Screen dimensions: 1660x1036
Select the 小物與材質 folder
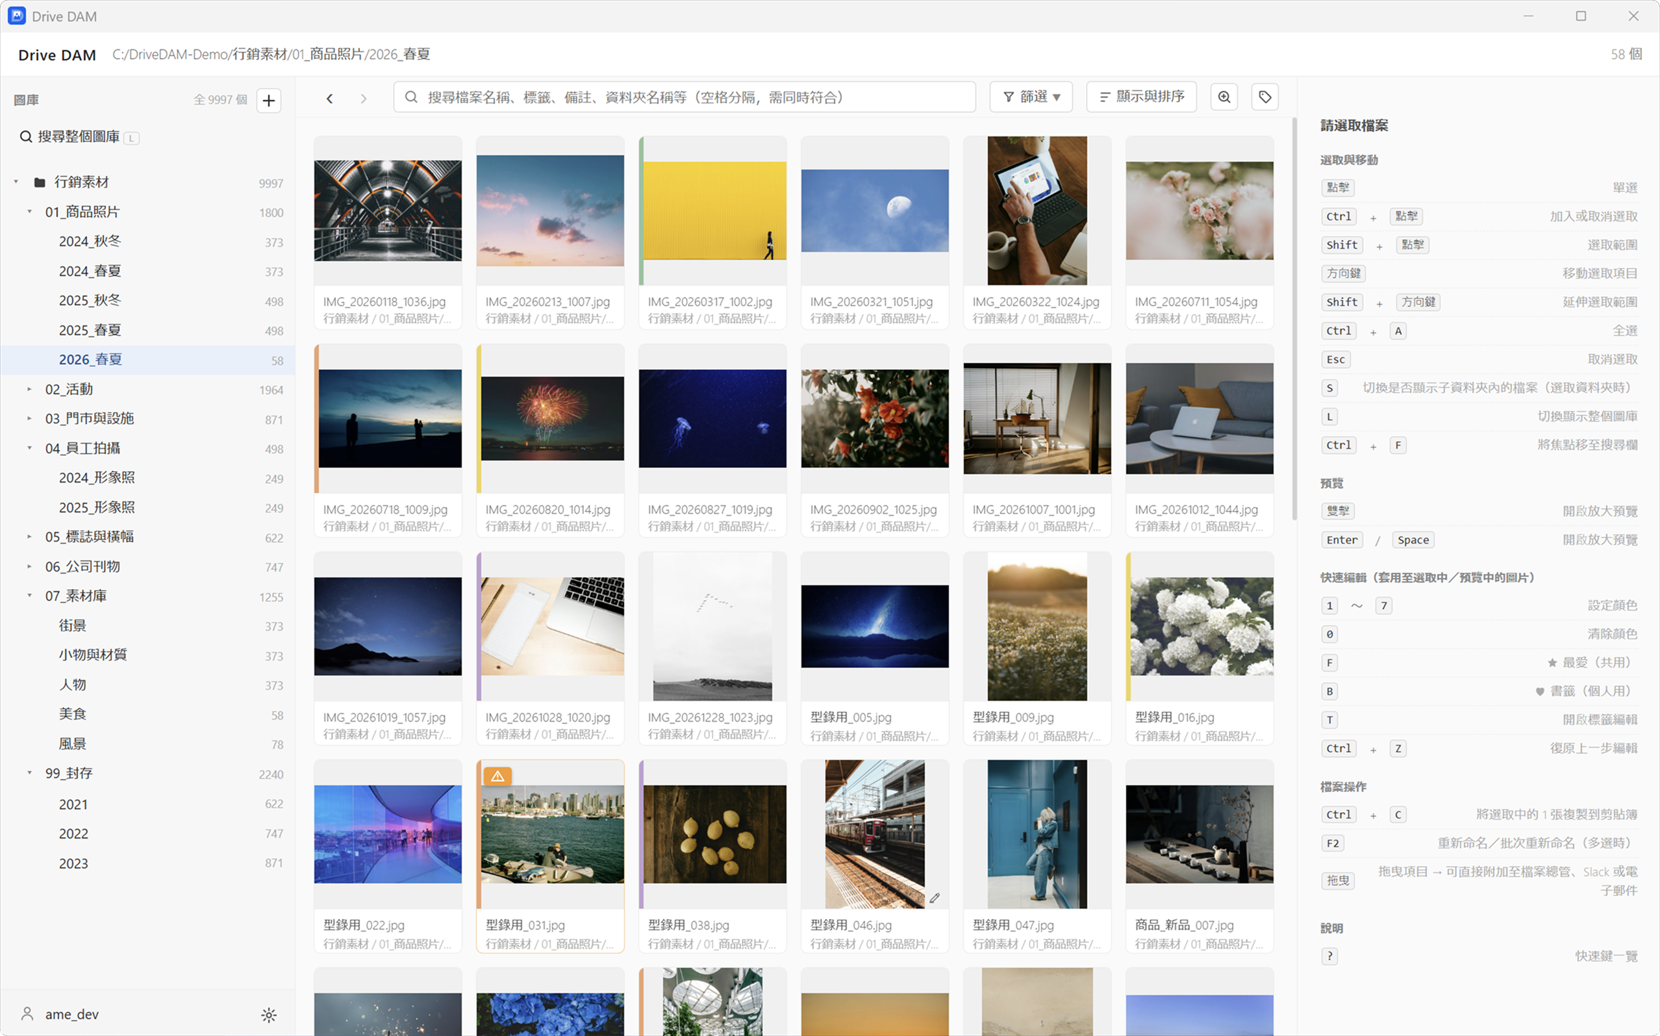(x=147, y=655)
